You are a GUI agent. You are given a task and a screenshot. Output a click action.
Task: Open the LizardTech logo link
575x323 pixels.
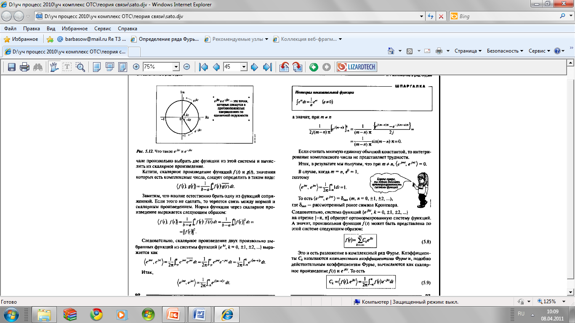point(357,67)
